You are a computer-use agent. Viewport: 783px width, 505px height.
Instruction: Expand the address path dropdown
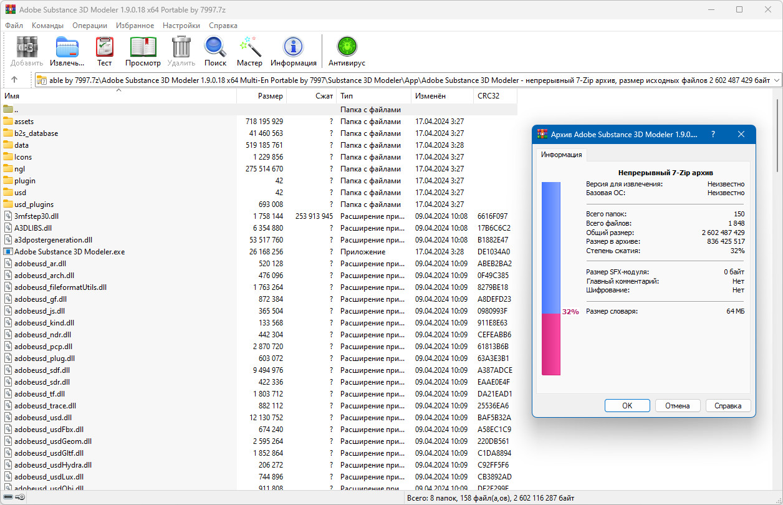(x=776, y=80)
